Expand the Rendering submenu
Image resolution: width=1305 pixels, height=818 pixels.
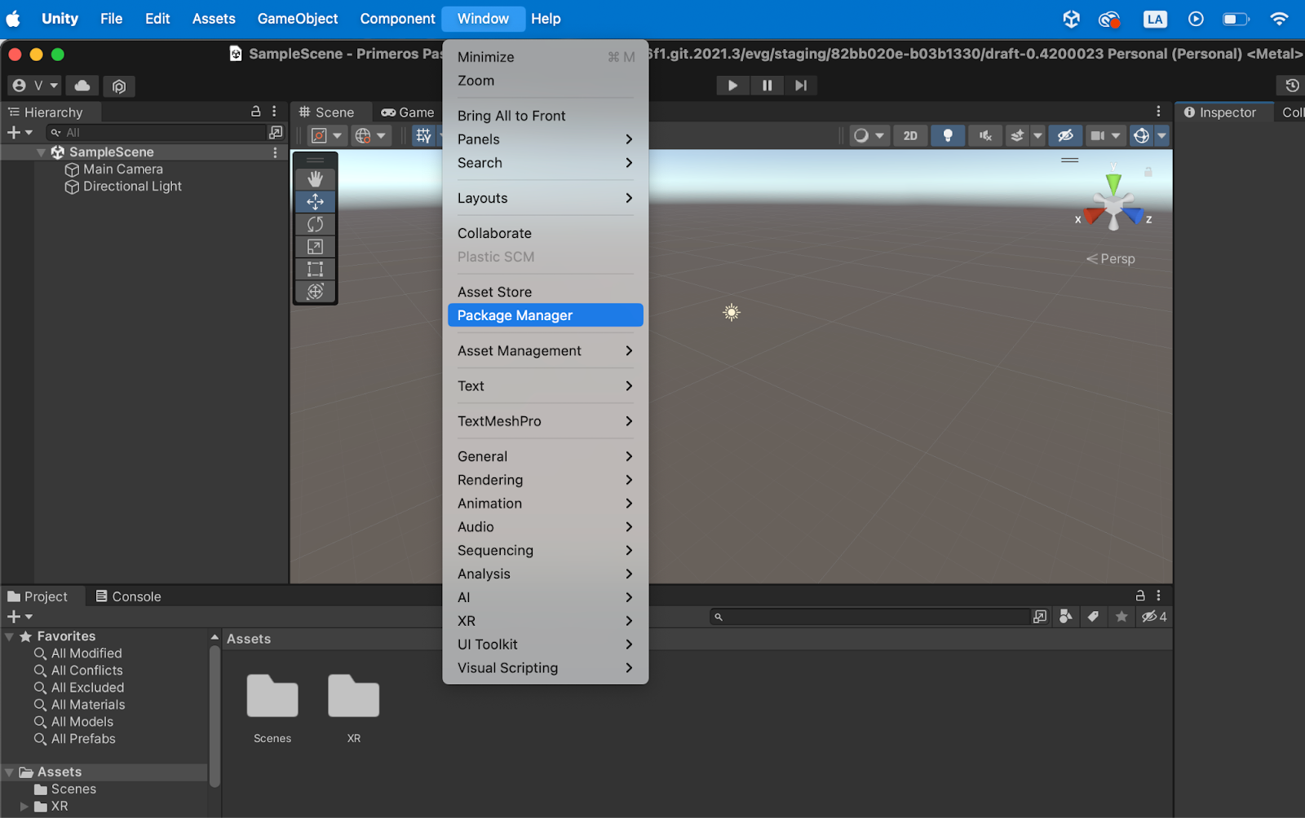(x=546, y=480)
